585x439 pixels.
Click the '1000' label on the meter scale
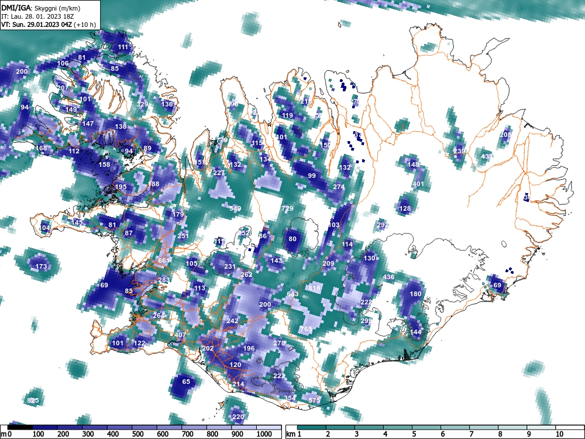[x=264, y=434]
